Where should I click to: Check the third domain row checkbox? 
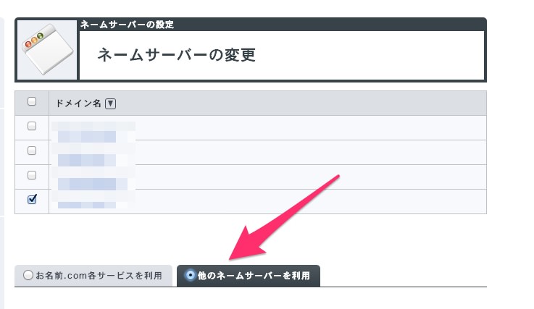point(32,175)
